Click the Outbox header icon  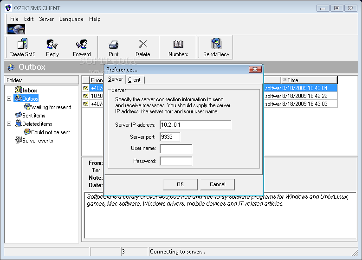click(11, 67)
